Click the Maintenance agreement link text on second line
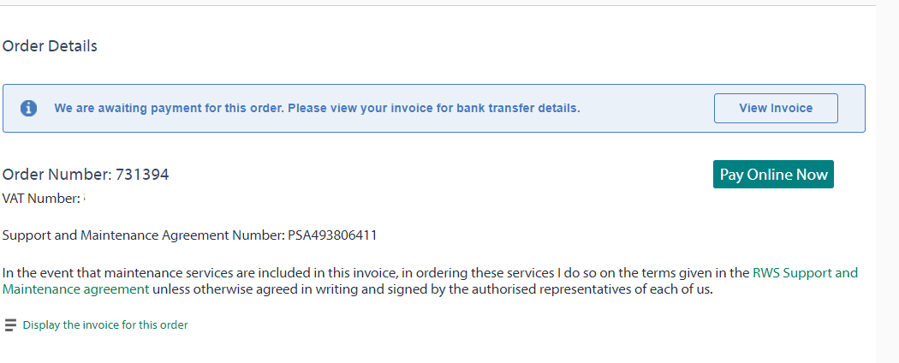Image resolution: width=899 pixels, height=363 pixels. 75,289
